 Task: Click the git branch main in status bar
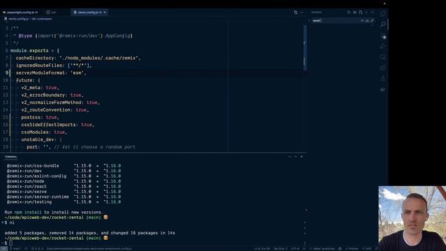click(x=15, y=249)
